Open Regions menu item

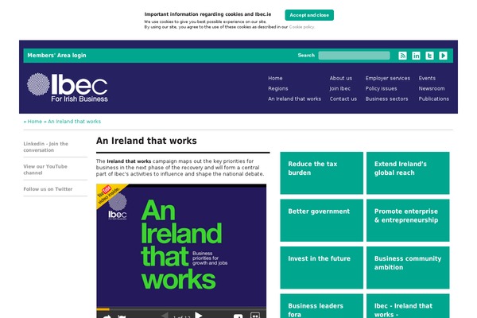point(278,88)
